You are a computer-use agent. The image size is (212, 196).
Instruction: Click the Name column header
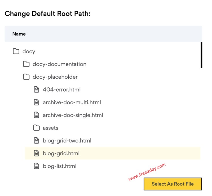click(19, 34)
